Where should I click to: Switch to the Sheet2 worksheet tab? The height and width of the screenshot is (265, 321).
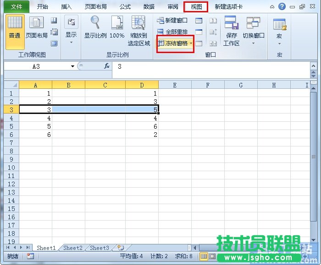(72, 248)
